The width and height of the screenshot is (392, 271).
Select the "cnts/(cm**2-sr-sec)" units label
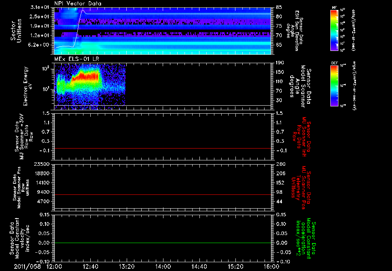[353, 30]
